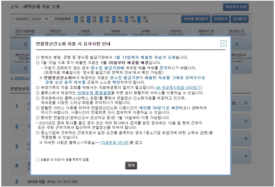Uncheck the 1월 month checkbox
Screen dimensions: 275x187
pyautogui.click(x=76, y=18)
